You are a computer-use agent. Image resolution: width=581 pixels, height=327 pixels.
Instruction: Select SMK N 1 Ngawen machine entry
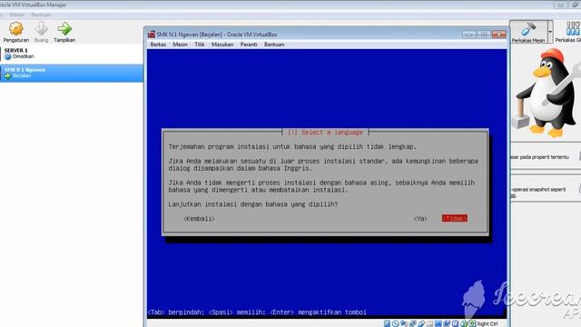(x=72, y=73)
